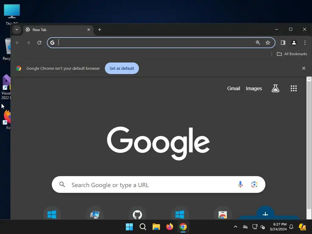Dismiss the default browser notification bar
The height and width of the screenshot is (234, 312).
click(x=304, y=68)
